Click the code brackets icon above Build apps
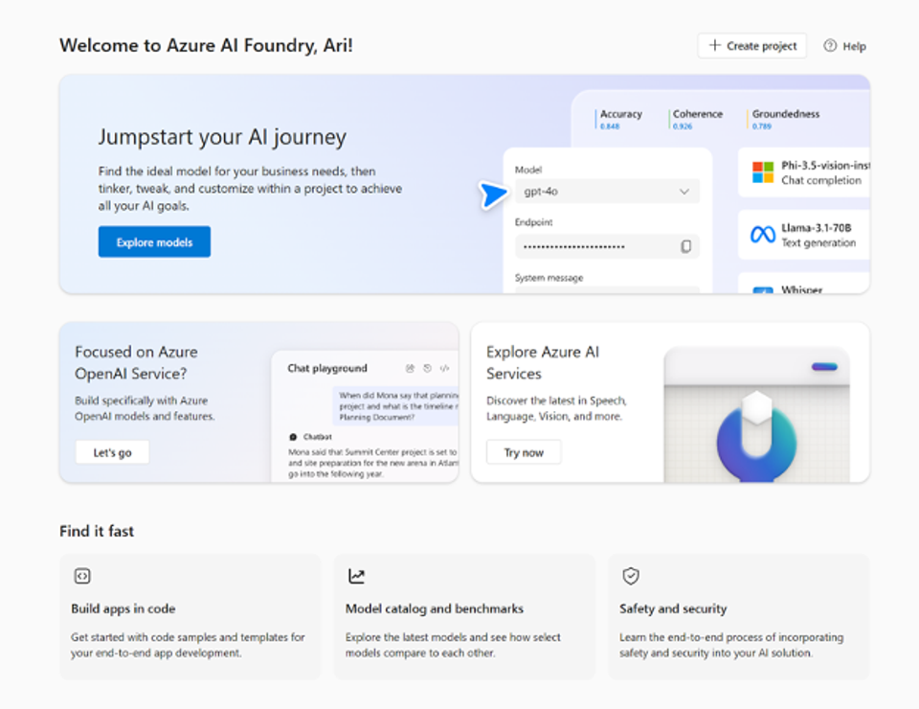The height and width of the screenshot is (709, 919). pyautogui.click(x=82, y=576)
